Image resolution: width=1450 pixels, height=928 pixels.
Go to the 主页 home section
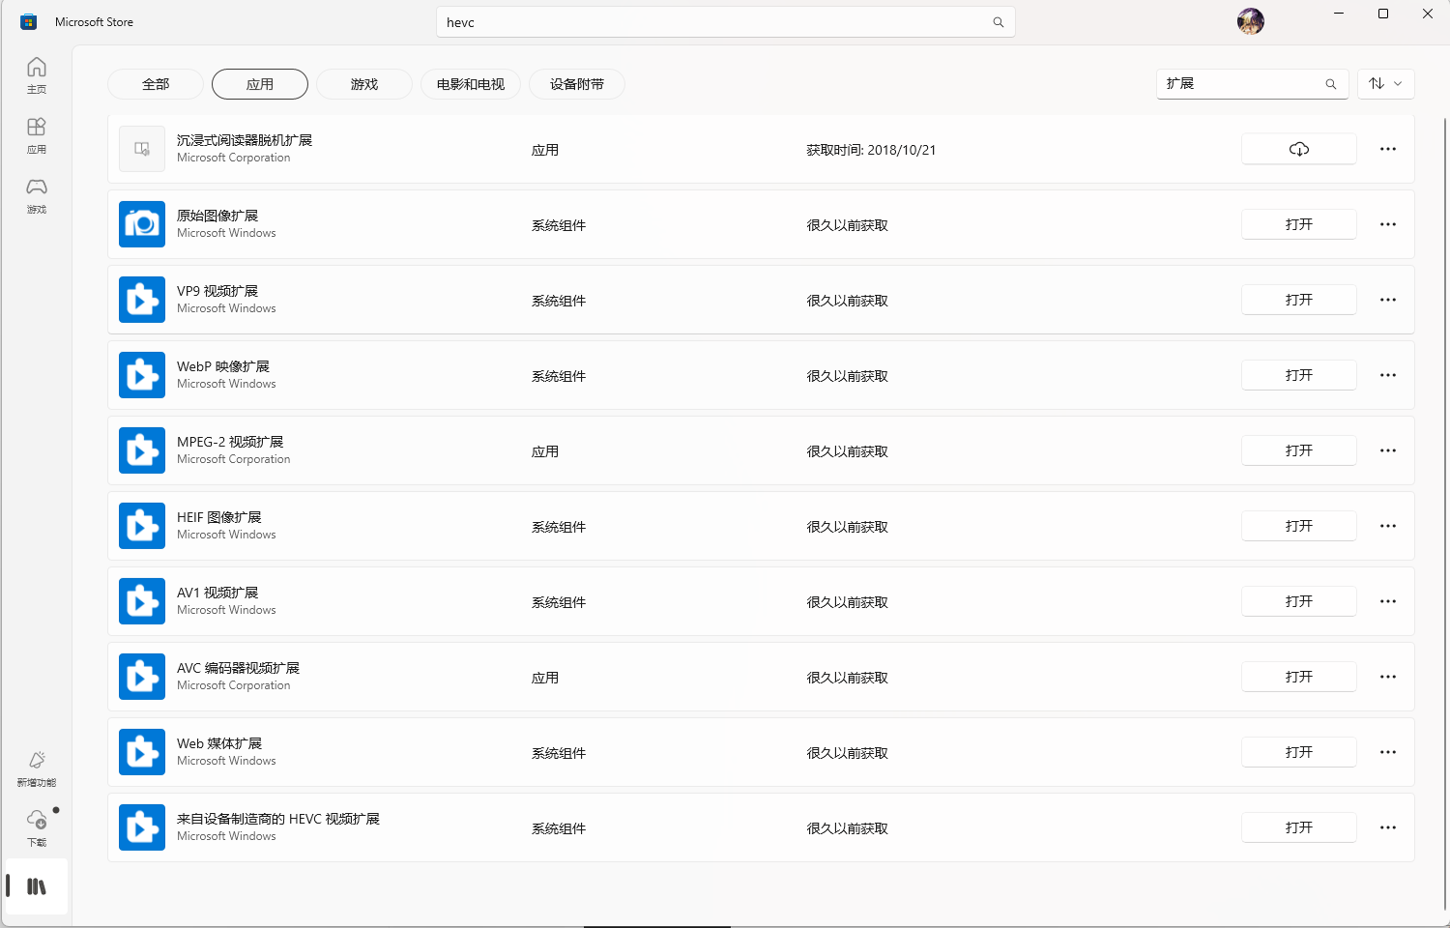tap(37, 75)
